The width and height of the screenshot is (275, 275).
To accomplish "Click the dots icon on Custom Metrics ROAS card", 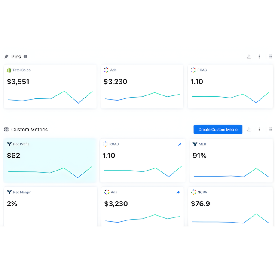I will (105, 144).
